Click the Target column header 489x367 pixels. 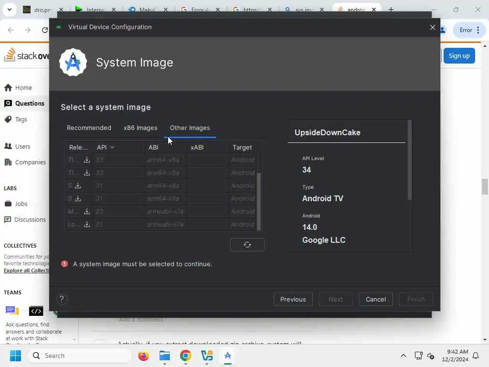click(x=242, y=147)
